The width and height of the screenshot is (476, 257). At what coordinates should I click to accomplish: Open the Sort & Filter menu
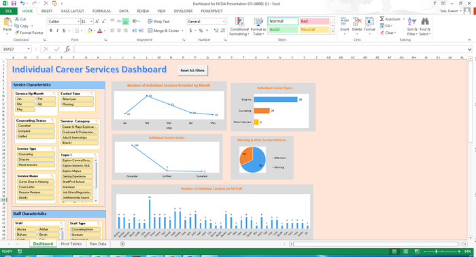[412, 27]
